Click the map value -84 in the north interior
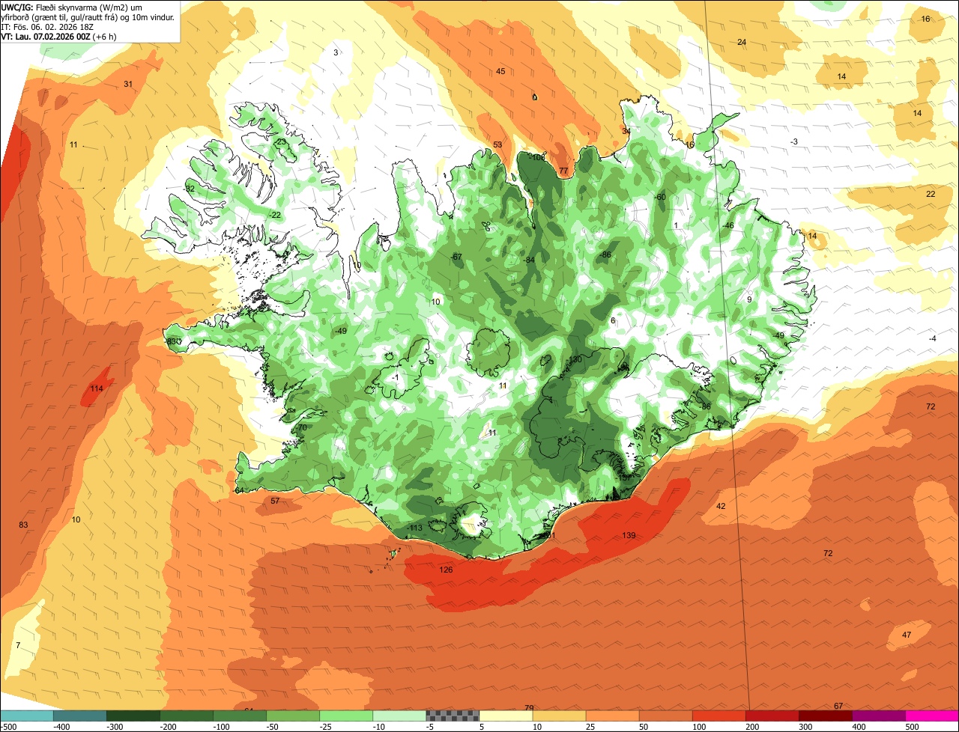Viewport: 959px width, 732px height. tap(529, 260)
